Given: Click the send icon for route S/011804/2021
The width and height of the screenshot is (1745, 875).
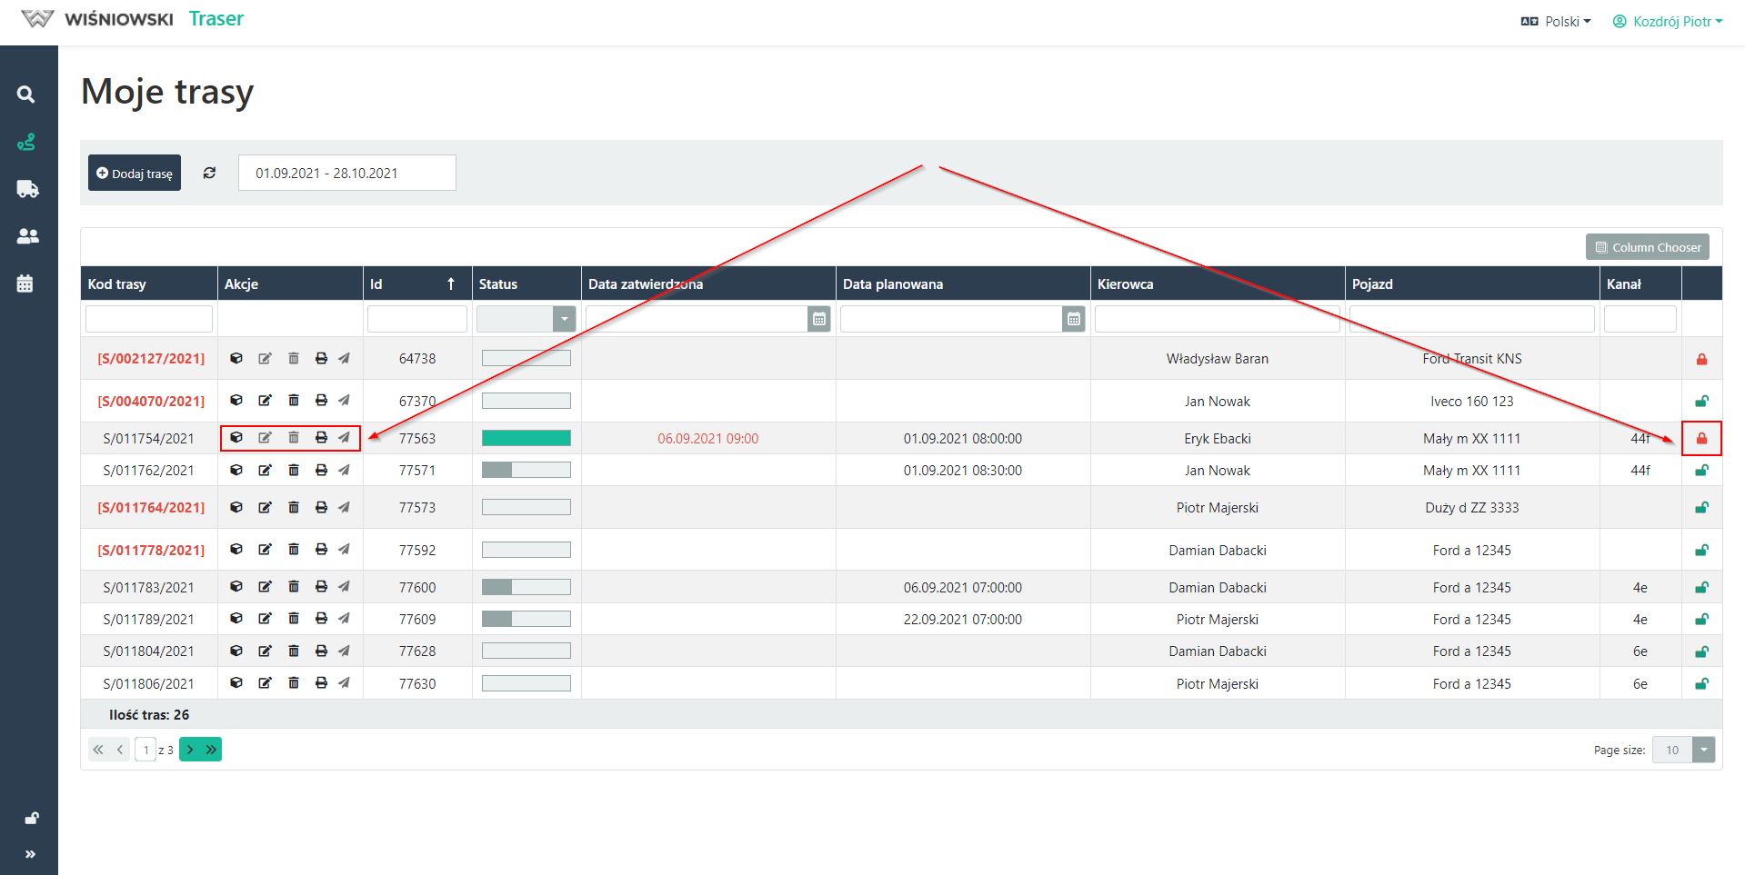Looking at the screenshot, I should 344,651.
